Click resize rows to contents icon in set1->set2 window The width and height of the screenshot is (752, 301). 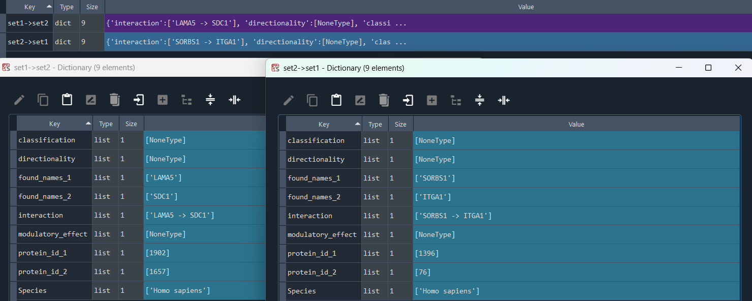(x=210, y=100)
